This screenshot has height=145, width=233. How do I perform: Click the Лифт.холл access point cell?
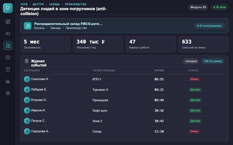(x=100, y=110)
